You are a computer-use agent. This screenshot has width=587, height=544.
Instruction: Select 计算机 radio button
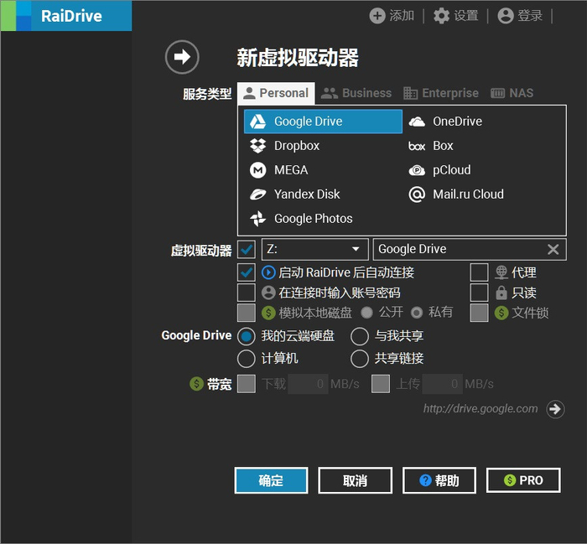tap(247, 359)
